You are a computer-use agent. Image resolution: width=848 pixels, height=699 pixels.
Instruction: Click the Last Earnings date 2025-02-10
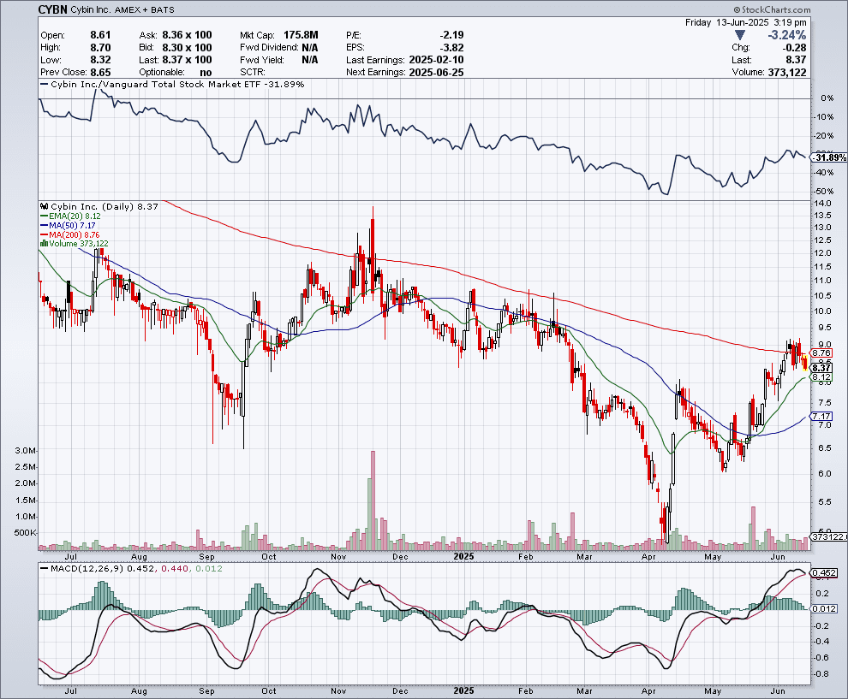point(437,60)
